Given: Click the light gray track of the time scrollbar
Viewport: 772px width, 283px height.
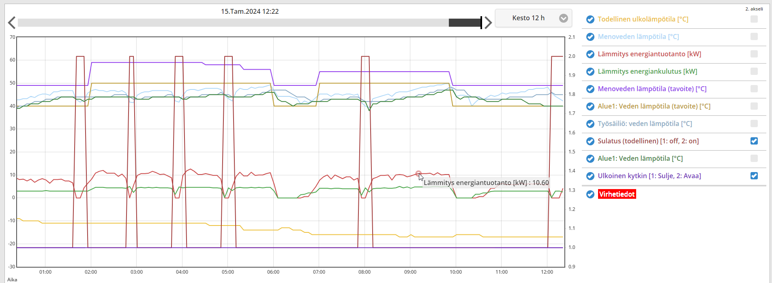Looking at the screenshot, I should 233,23.
